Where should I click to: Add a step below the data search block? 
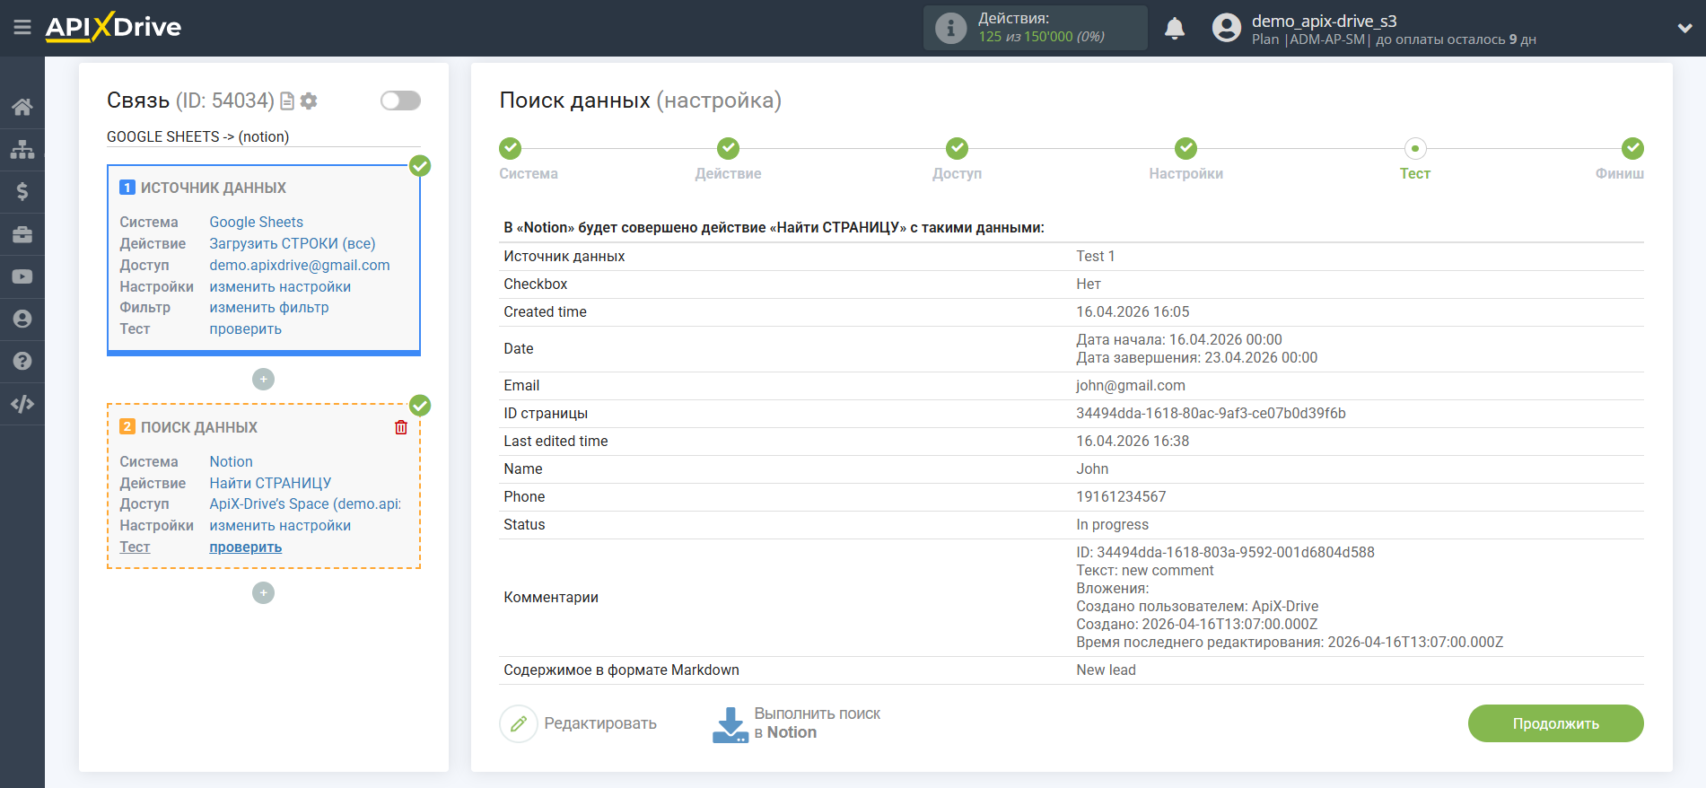263,593
